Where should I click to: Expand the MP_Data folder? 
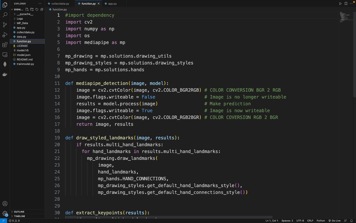point(22,23)
